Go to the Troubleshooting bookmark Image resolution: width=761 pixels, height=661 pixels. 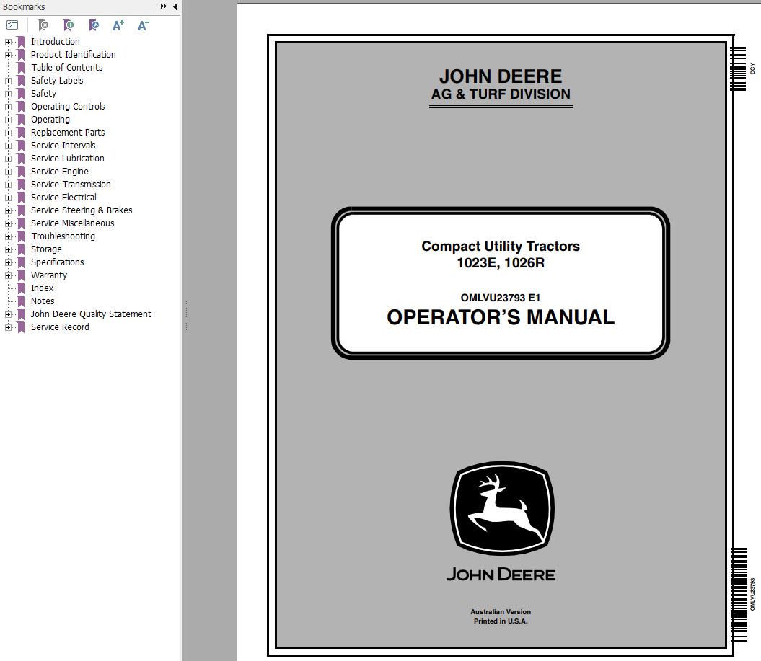point(63,236)
